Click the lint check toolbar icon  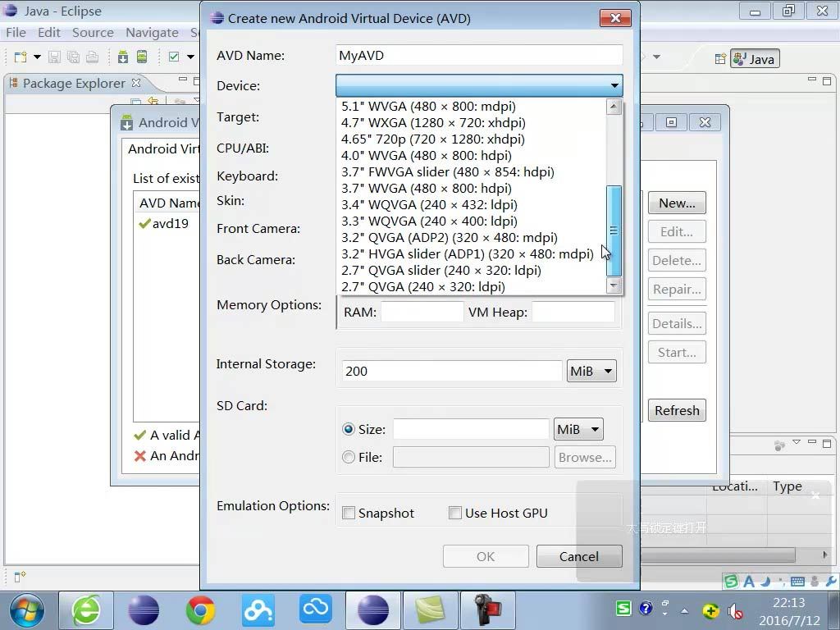(174, 57)
